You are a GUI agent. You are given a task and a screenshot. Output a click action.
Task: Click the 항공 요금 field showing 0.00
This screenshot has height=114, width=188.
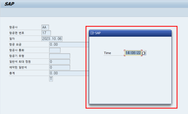tap(69, 45)
